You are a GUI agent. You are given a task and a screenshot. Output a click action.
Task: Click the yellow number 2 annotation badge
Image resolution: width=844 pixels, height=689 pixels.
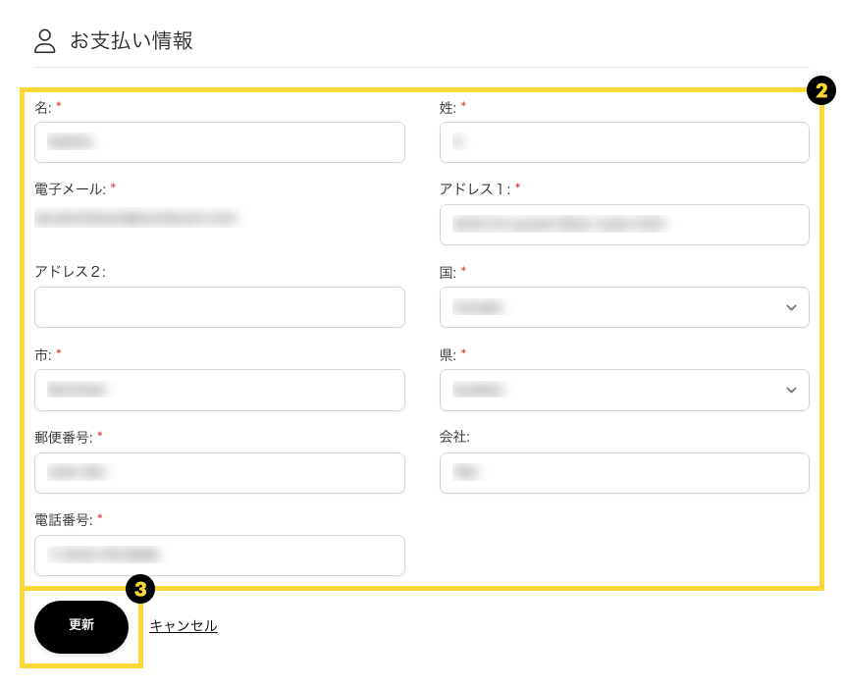820,91
